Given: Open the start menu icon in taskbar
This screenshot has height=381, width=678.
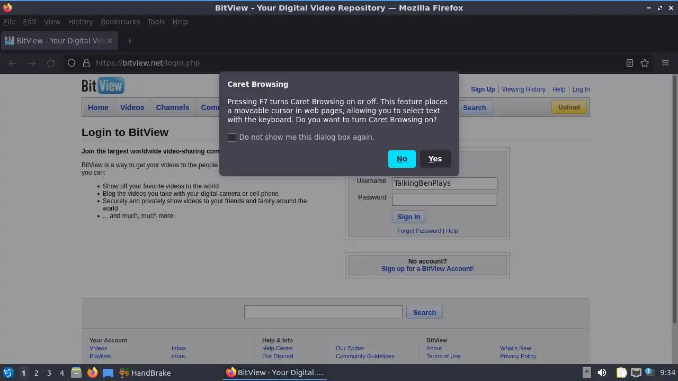Looking at the screenshot, I should tap(8, 373).
